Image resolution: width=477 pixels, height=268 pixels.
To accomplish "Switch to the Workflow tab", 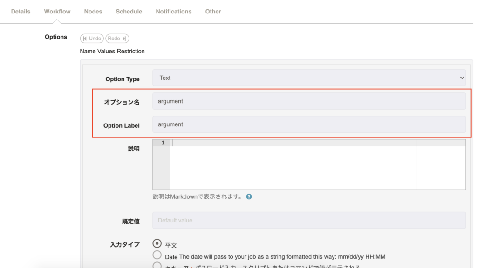I will coord(57,12).
